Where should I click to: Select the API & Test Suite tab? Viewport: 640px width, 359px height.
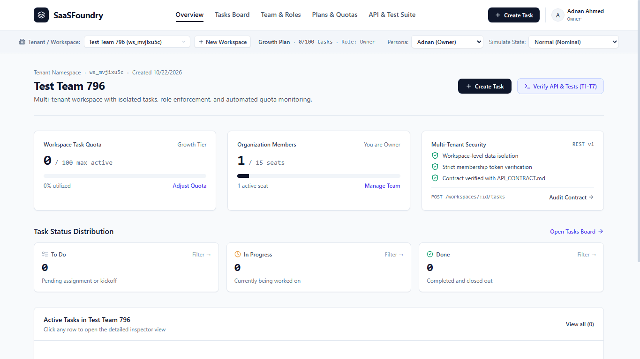(x=392, y=15)
